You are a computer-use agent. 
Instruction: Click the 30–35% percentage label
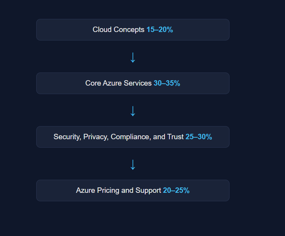pyautogui.click(x=167, y=83)
